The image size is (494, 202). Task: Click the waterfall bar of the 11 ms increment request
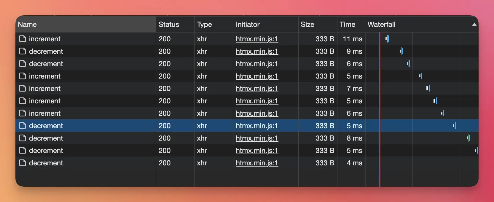(x=387, y=39)
